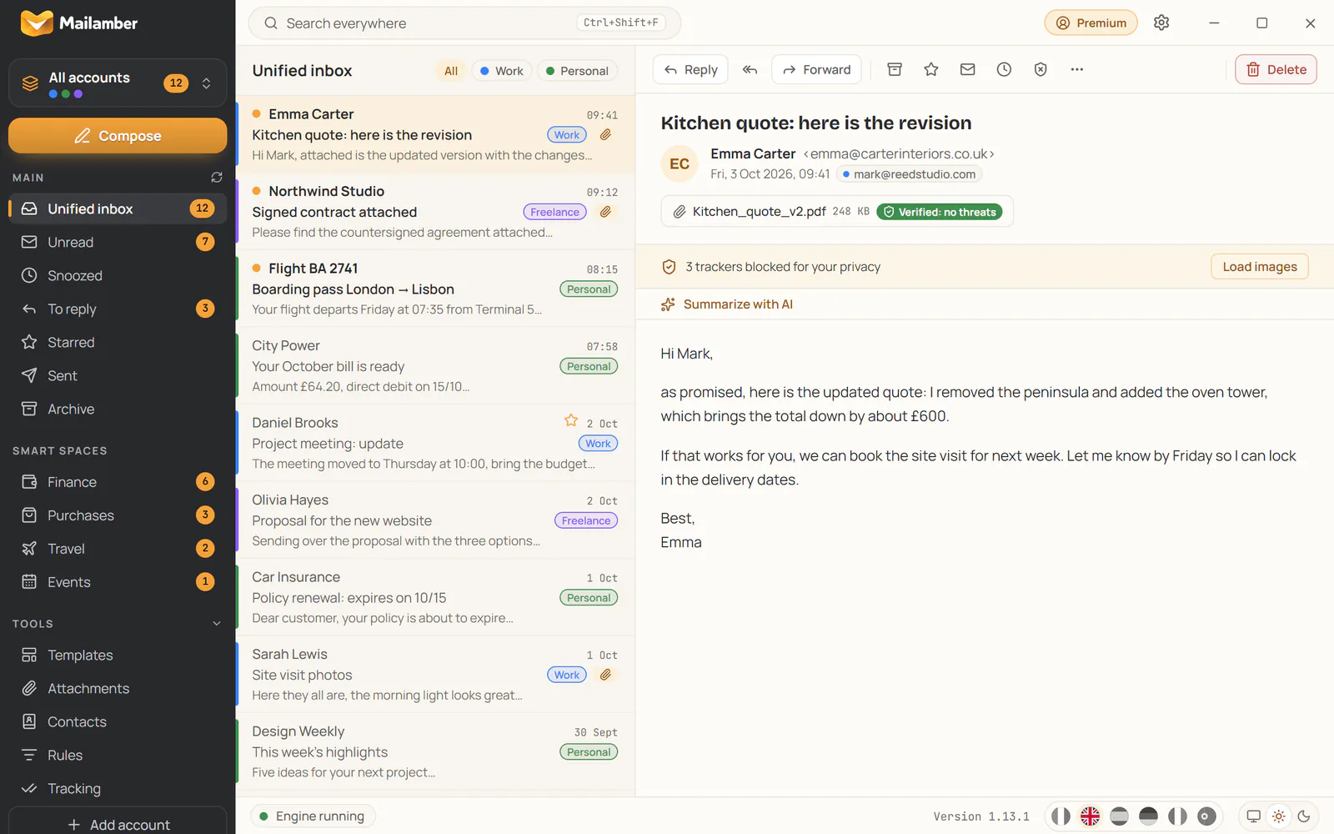Switch to system theme monitor icon
Screen dimensions: 1334x834
tap(1253, 816)
